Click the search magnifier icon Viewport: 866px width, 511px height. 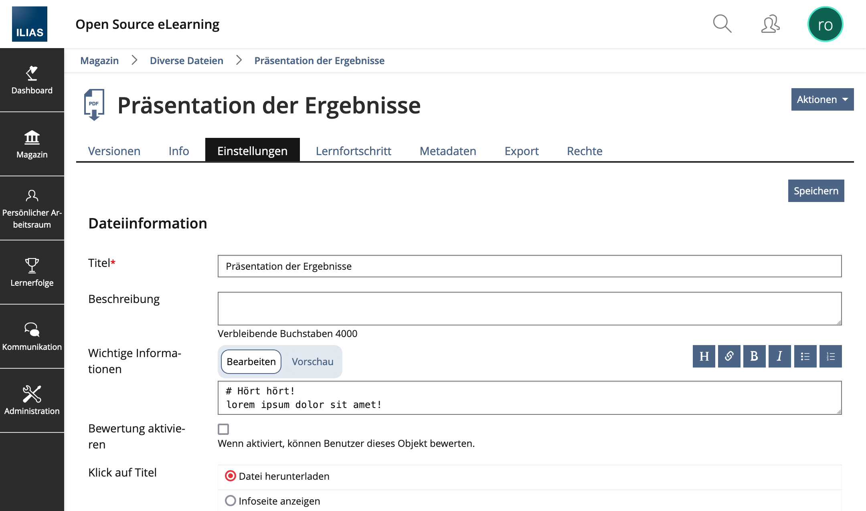coord(722,24)
